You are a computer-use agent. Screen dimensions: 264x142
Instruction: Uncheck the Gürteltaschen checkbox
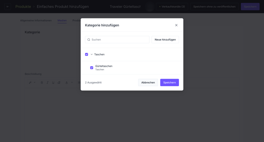(91, 68)
